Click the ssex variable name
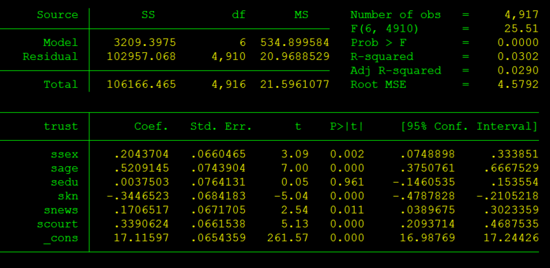The height and width of the screenshot is (268, 550). tap(64, 155)
